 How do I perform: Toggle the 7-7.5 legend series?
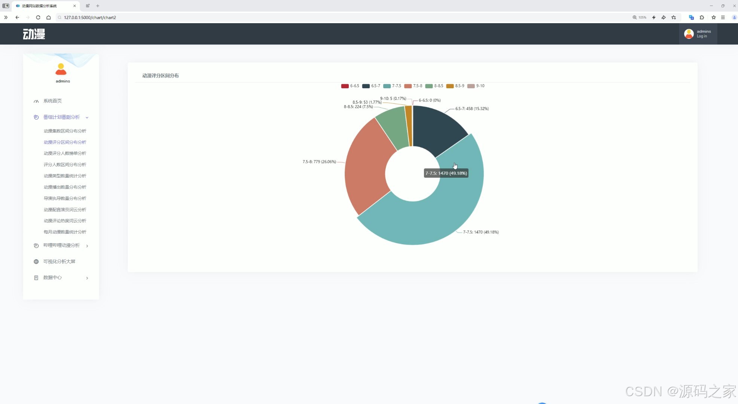[x=392, y=86]
